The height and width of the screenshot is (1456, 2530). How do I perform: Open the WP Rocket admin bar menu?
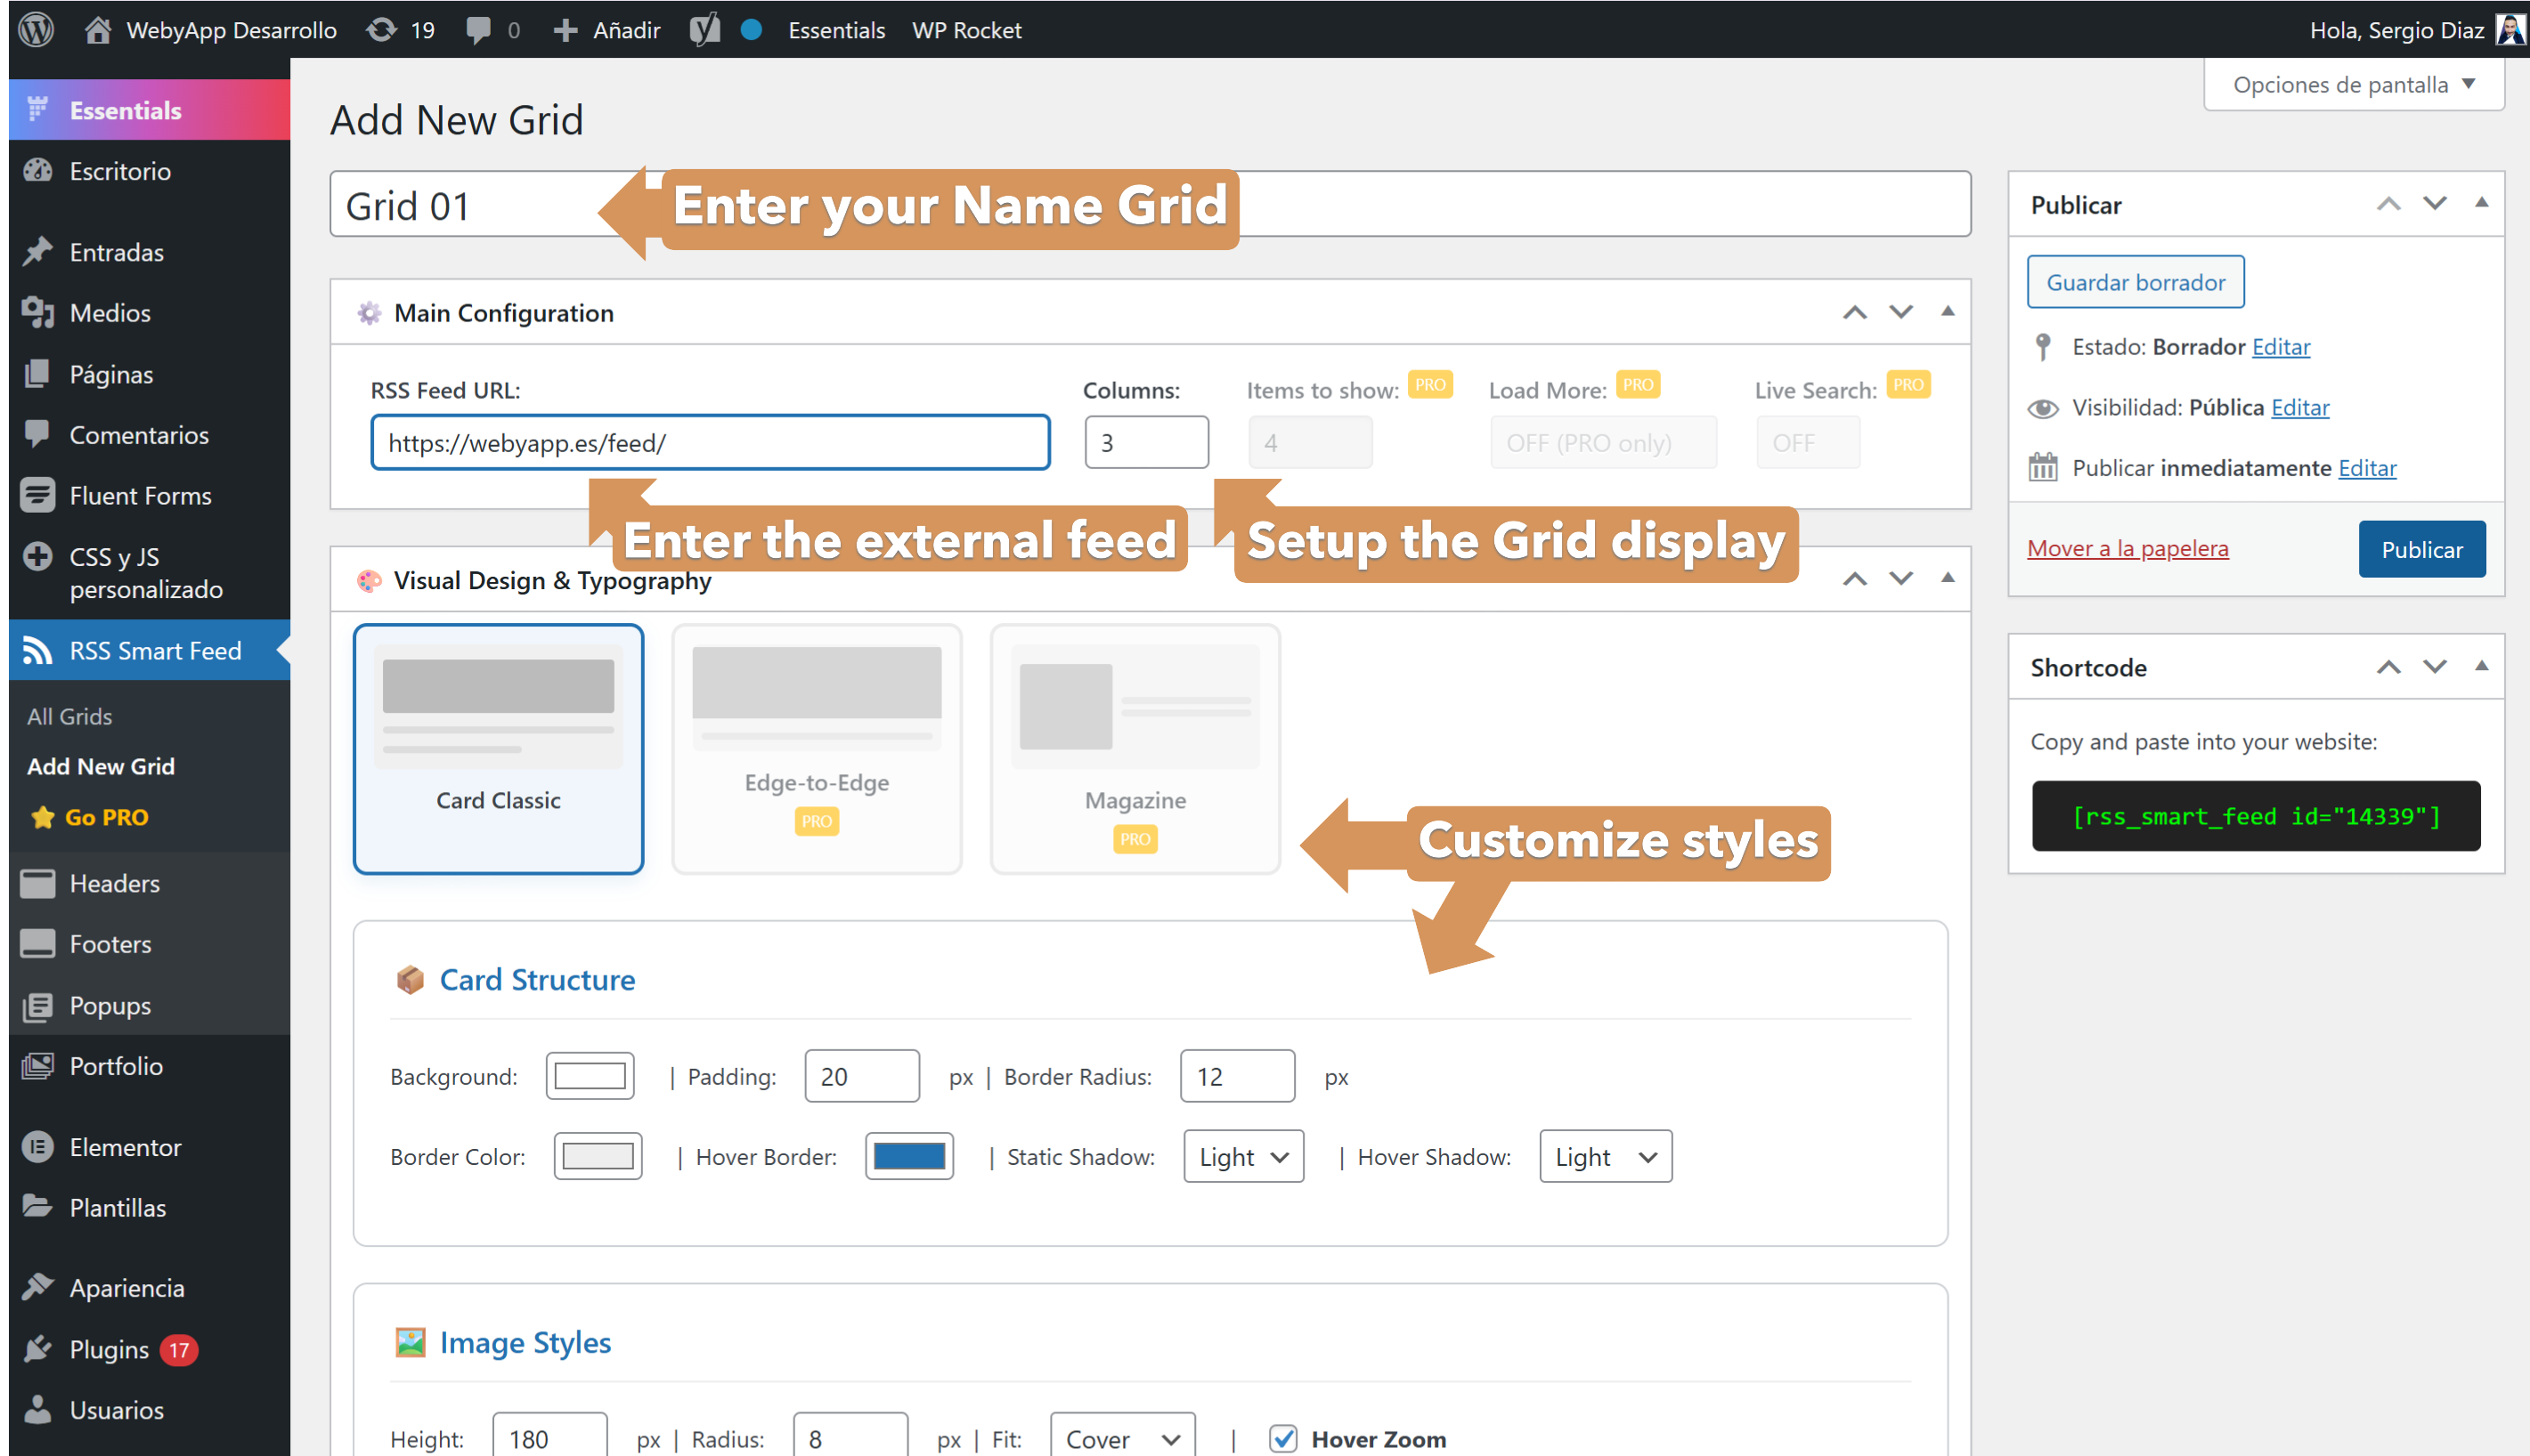[x=965, y=29]
